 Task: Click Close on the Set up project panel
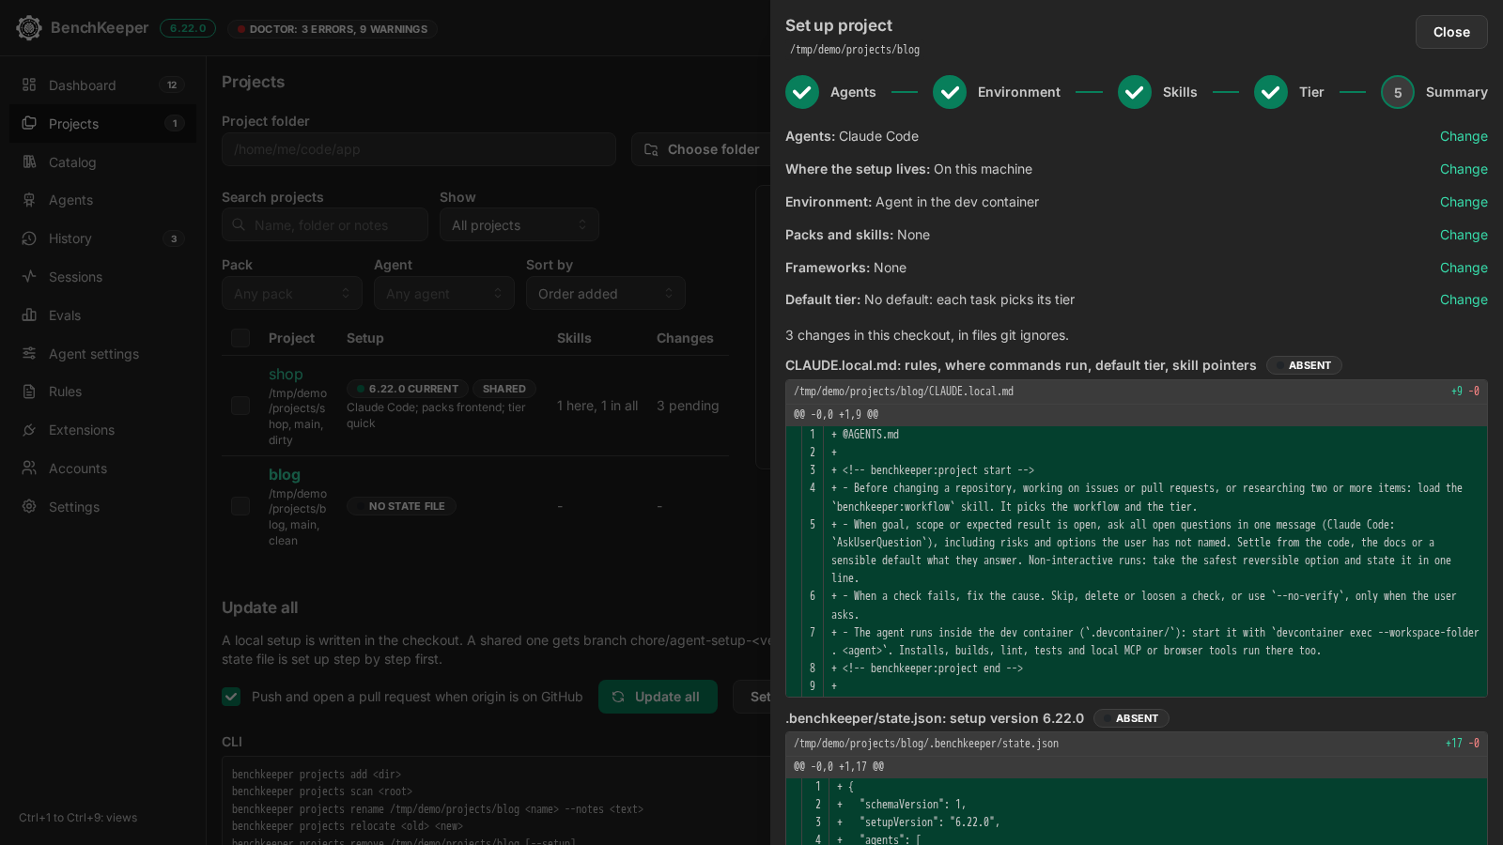(x=1451, y=32)
